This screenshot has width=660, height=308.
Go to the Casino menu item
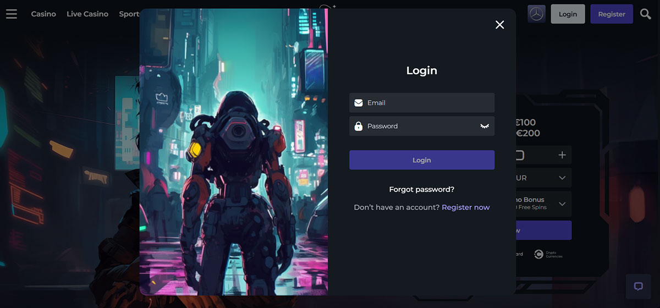pyautogui.click(x=43, y=14)
